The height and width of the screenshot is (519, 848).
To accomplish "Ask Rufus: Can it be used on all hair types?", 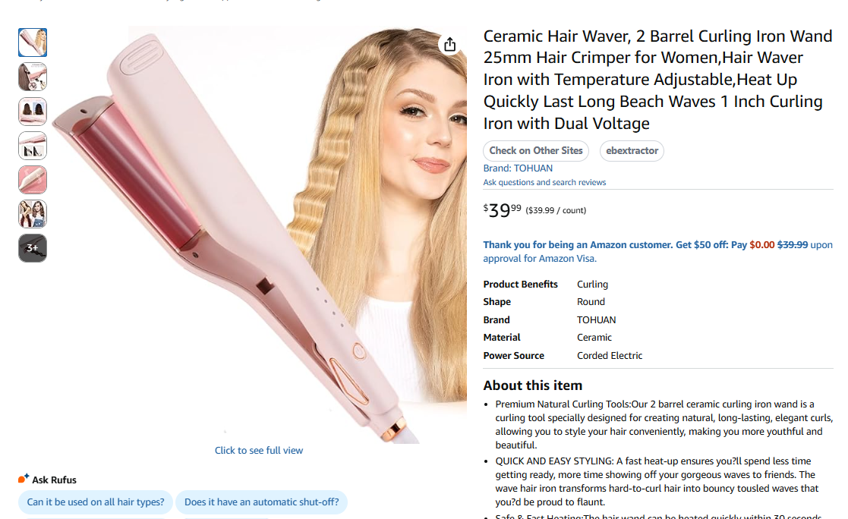I will coord(96,502).
